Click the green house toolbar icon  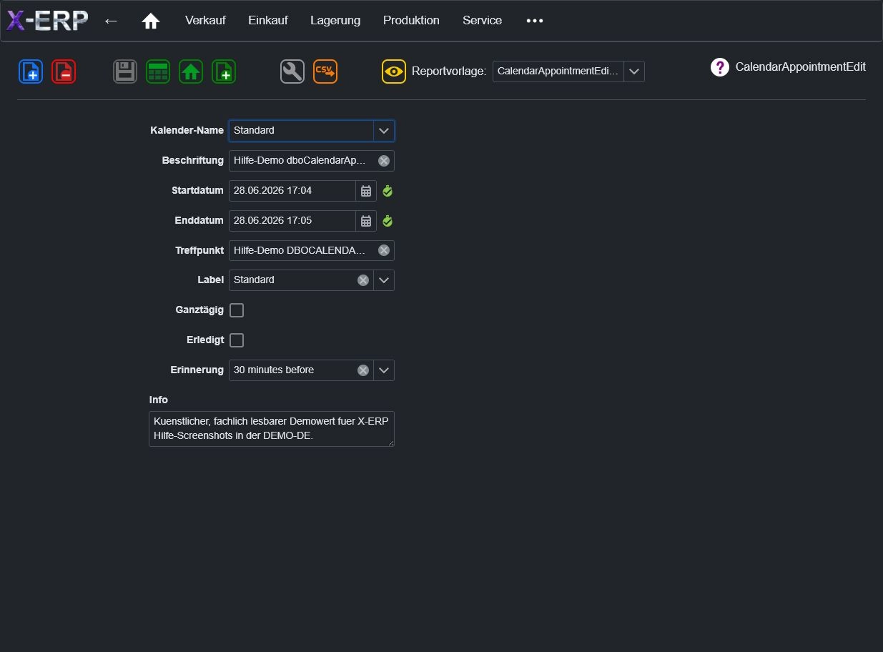(191, 71)
